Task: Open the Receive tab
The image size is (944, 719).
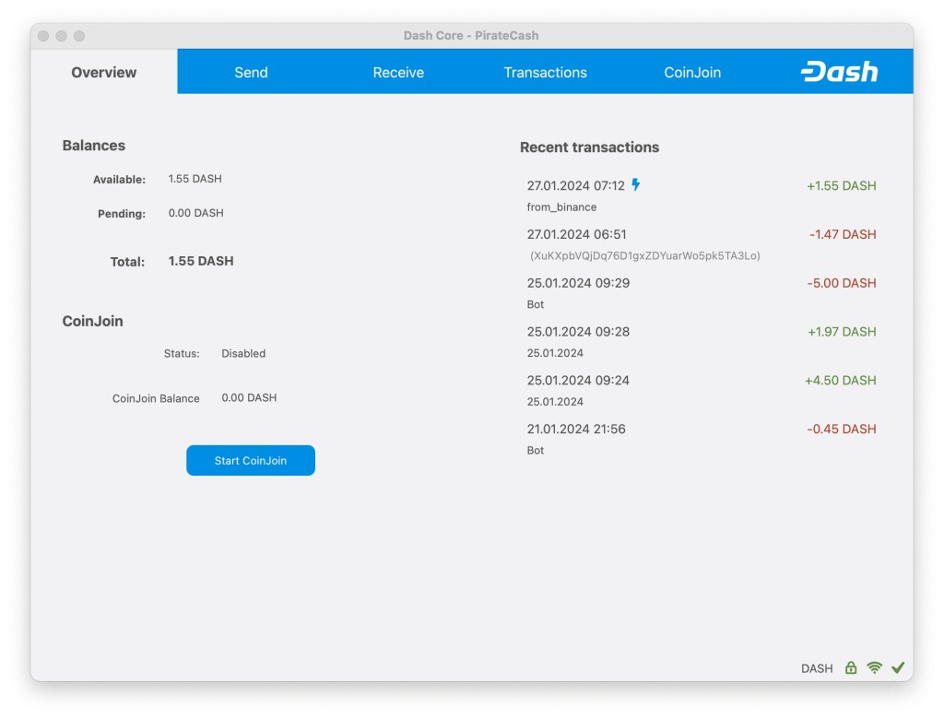Action: pos(398,72)
